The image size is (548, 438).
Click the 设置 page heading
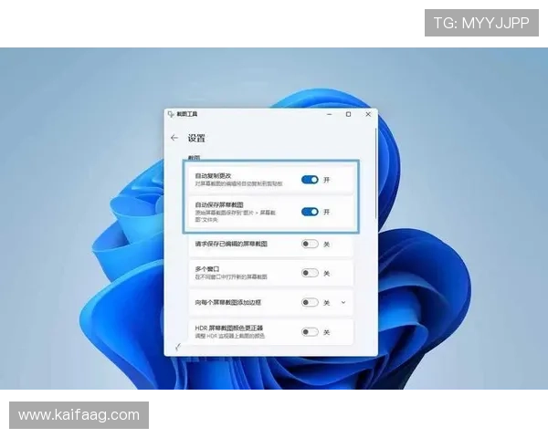coord(196,138)
